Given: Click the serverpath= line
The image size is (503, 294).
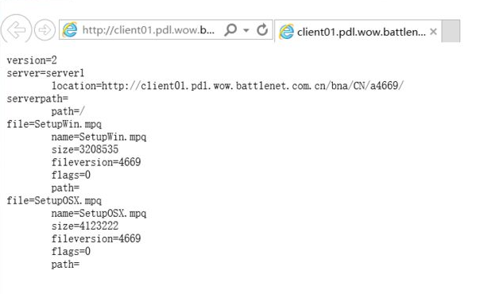Looking at the screenshot, I should click(x=37, y=99).
